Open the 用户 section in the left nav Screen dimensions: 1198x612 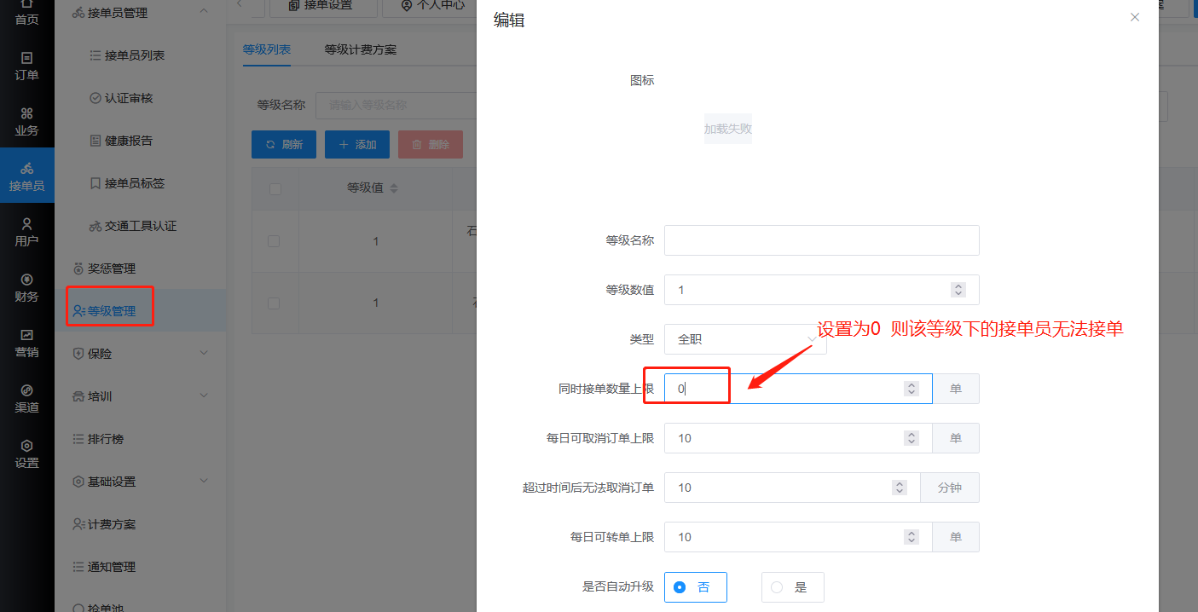(x=26, y=233)
